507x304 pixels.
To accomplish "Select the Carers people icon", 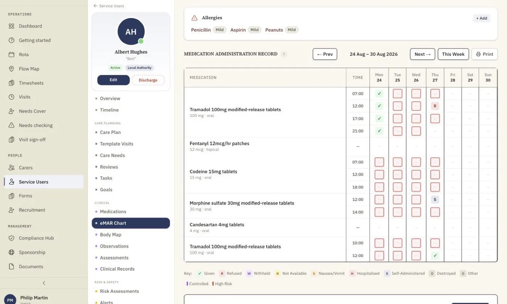I will 12,168.
